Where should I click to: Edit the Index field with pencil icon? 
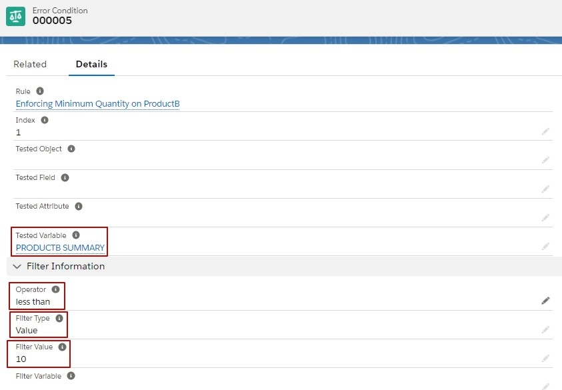[x=545, y=131]
